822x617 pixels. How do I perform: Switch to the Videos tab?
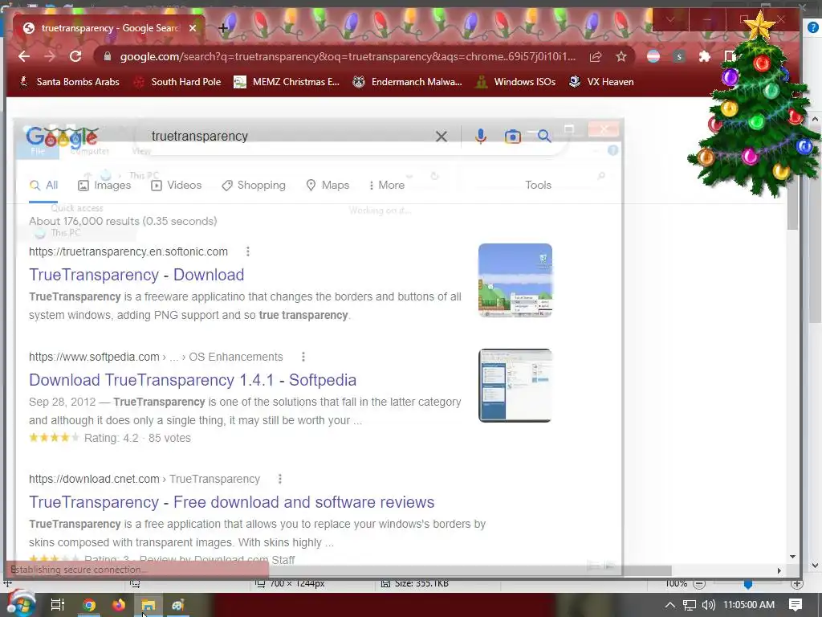point(176,186)
